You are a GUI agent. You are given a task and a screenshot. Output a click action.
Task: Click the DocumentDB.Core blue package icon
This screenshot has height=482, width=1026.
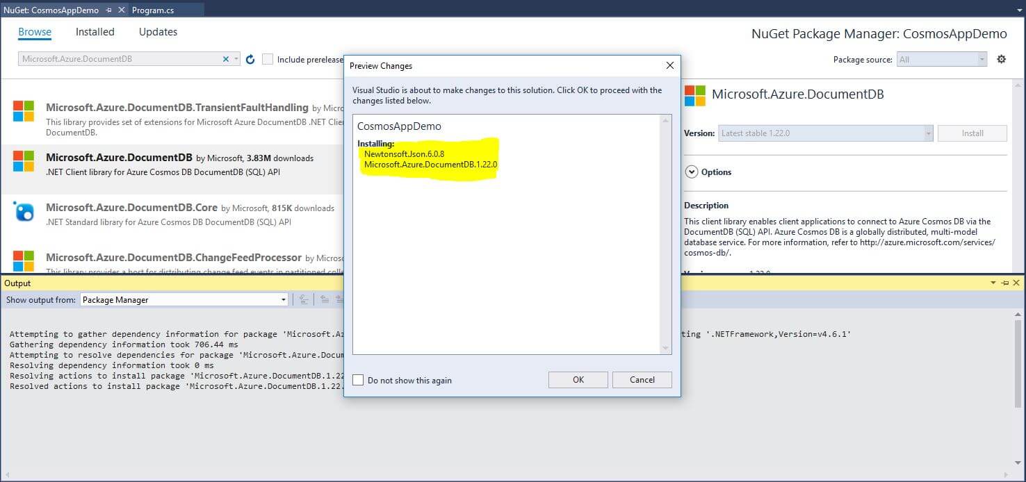click(x=24, y=211)
